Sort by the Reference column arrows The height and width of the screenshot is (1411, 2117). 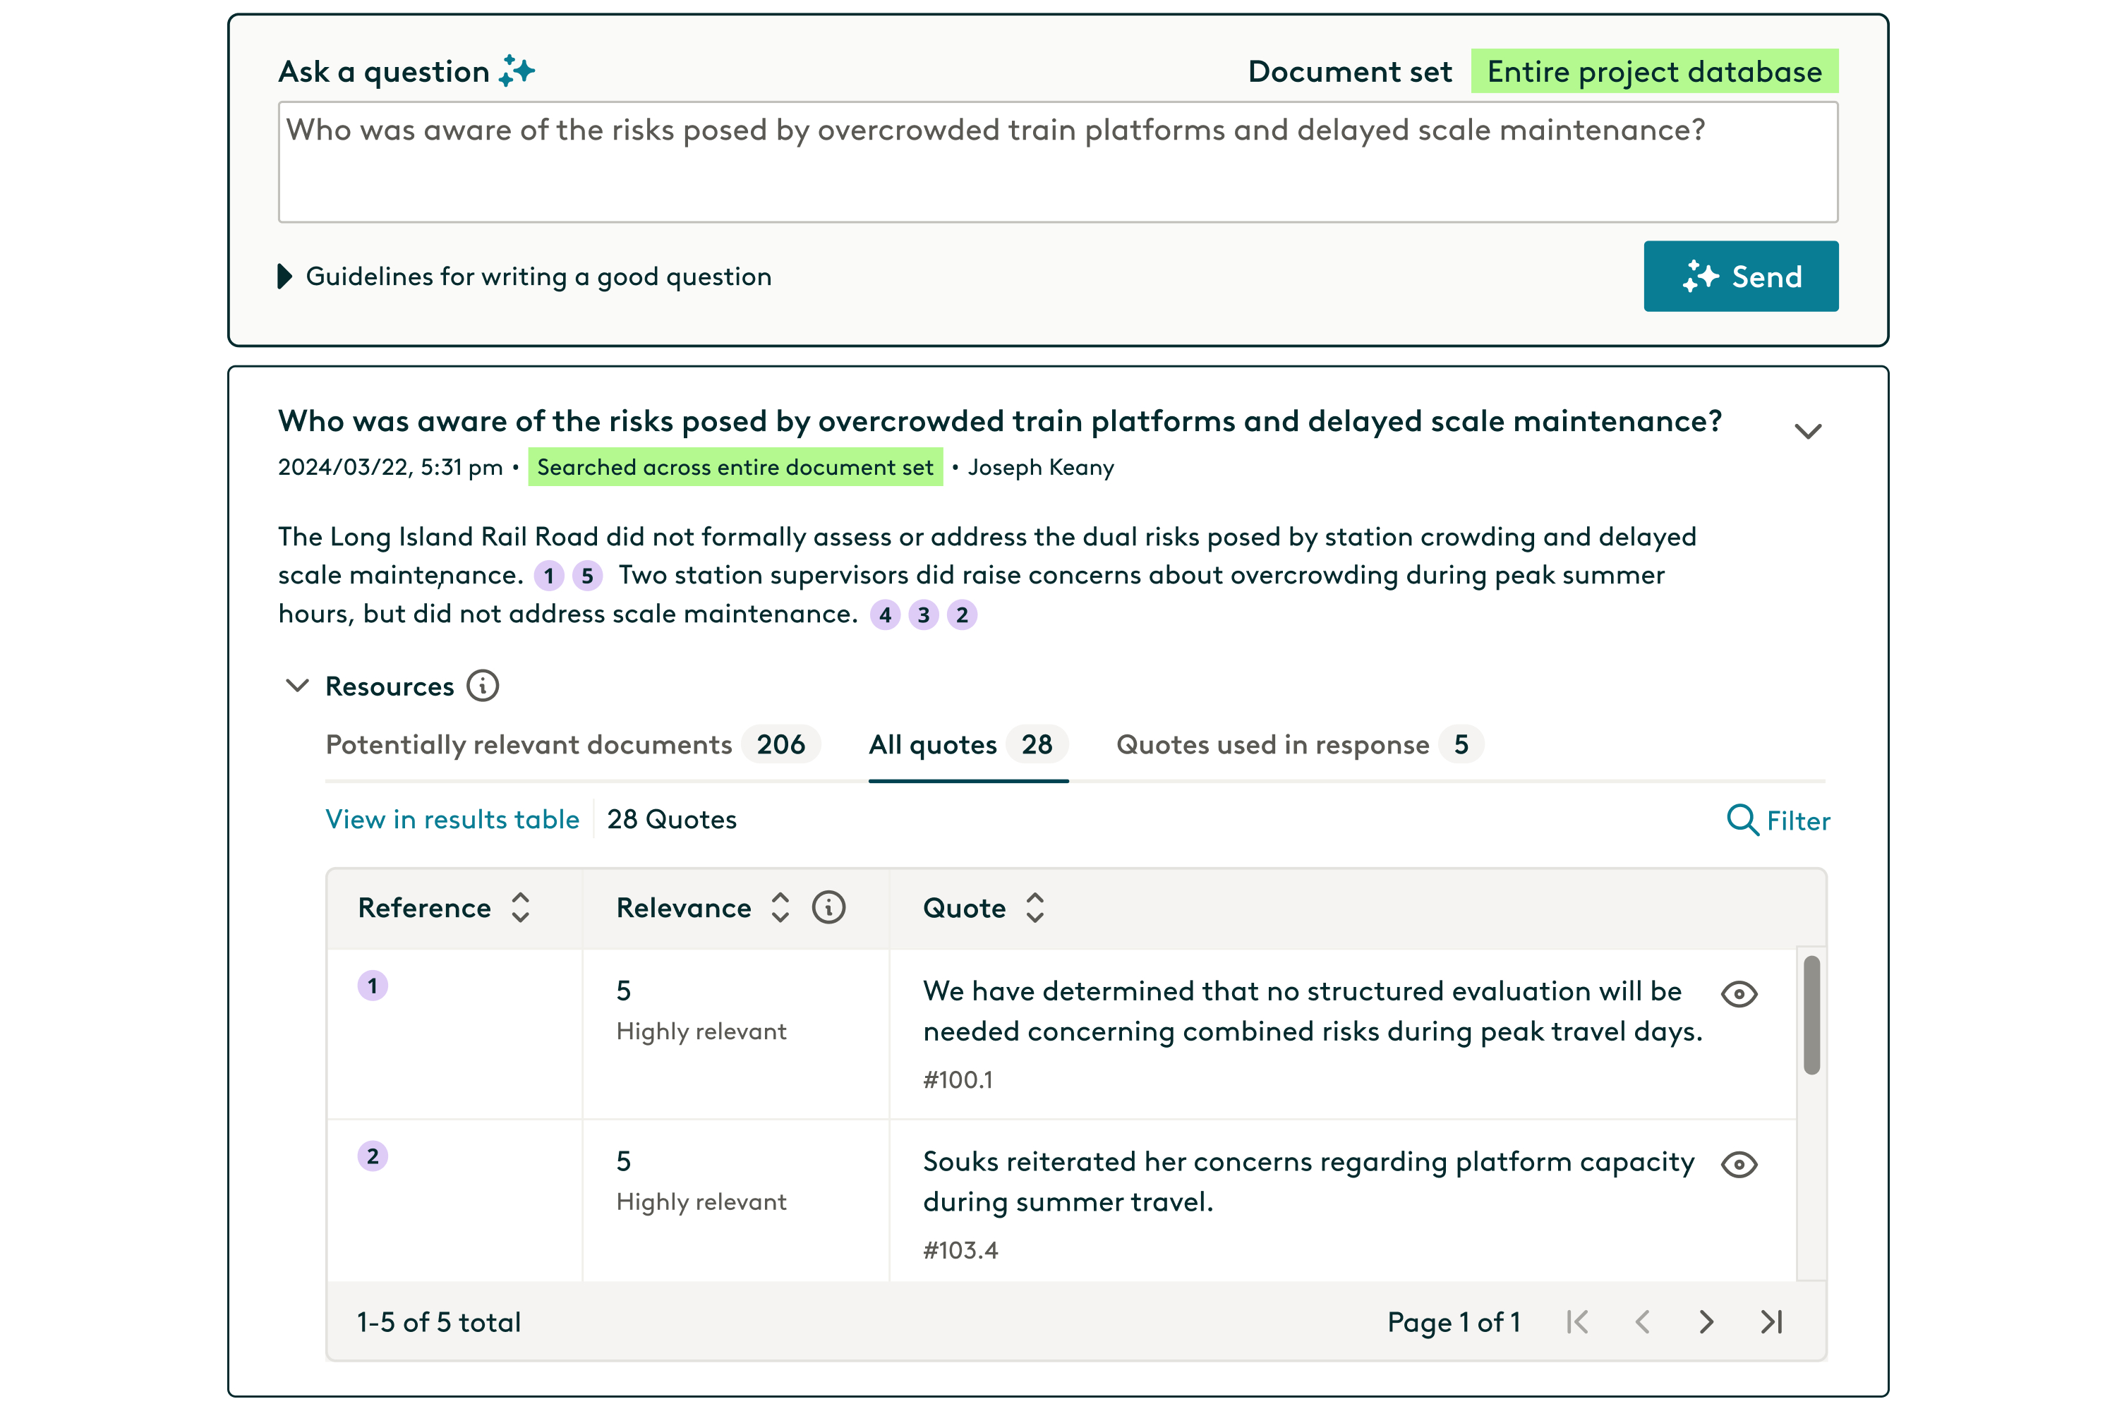click(520, 907)
